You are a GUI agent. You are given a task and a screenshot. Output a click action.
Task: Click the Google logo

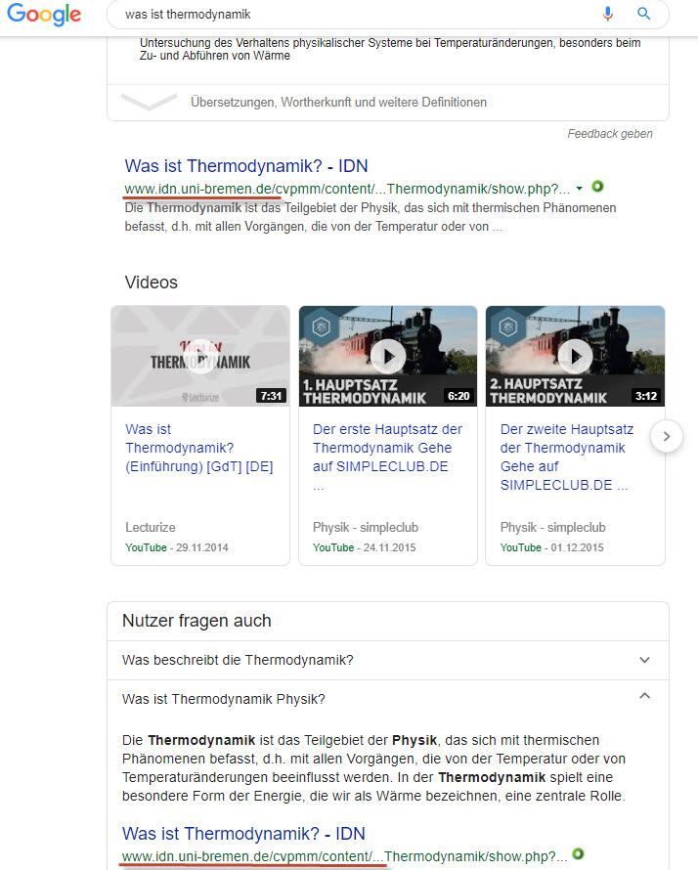pyautogui.click(x=44, y=14)
